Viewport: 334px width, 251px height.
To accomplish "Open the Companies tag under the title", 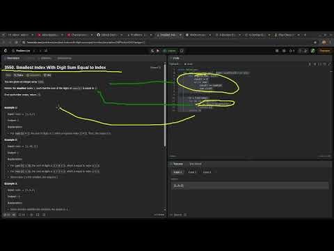I will (33, 75).
